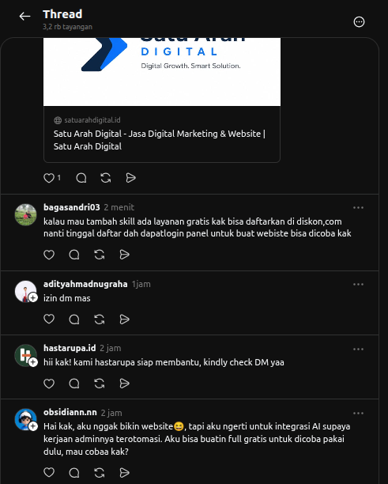
Task: Open adityahmadnugraha's profile by username
Action: coord(85,284)
